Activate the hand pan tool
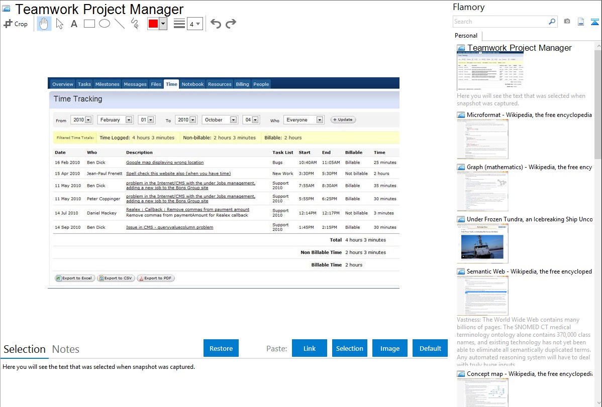 [44, 24]
